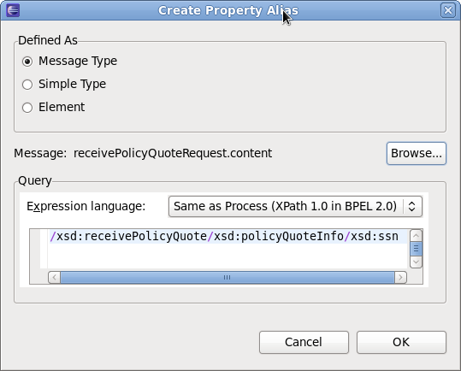Close the Create Property Alias dialog

point(448,10)
